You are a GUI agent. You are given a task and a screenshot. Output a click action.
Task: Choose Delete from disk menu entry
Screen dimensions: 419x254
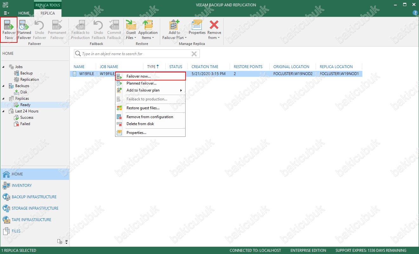pyautogui.click(x=150, y=124)
